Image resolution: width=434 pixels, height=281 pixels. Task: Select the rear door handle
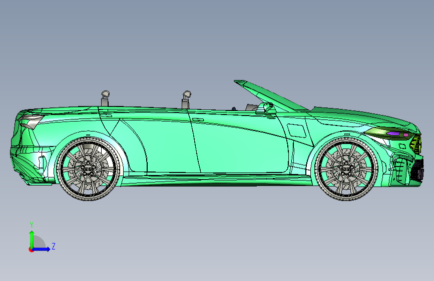click(106, 115)
